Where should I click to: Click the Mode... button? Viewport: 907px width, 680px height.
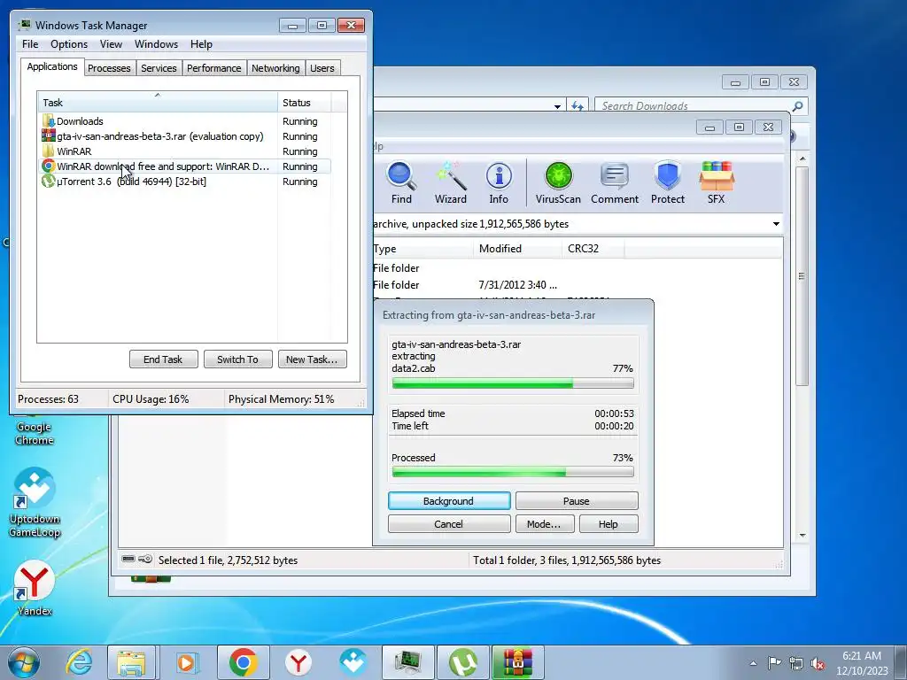tap(545, 524)
